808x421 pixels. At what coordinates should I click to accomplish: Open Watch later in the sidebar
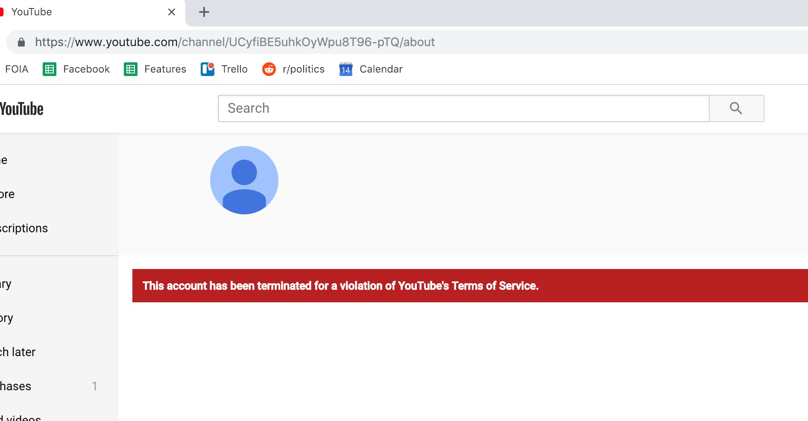18,352
